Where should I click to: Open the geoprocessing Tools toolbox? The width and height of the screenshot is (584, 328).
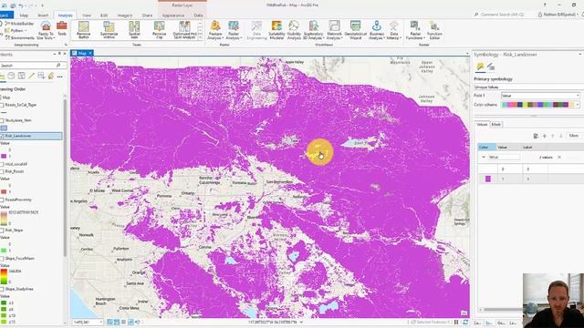[62, 28]
